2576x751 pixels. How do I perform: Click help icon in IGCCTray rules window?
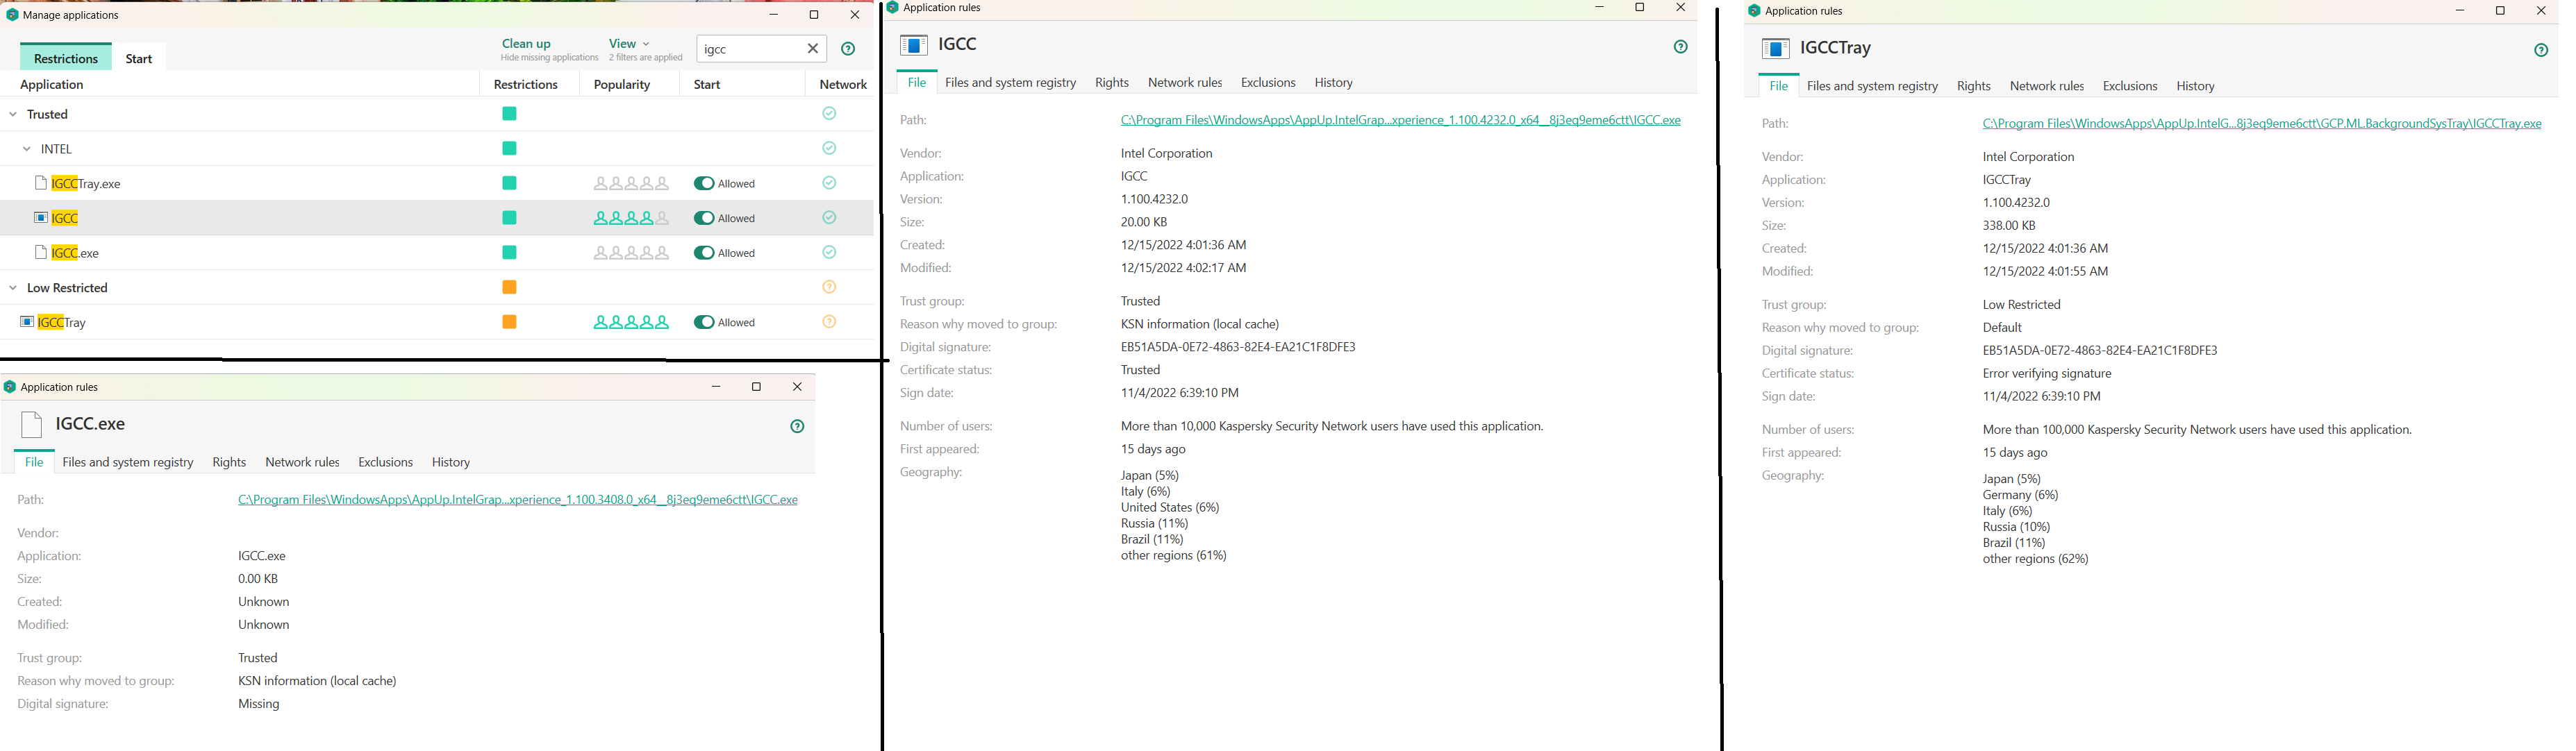click(x=2541, y=51)
